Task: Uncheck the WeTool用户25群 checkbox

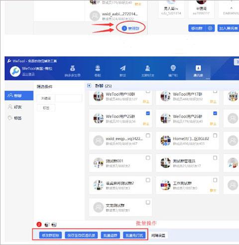Action: point(148,113)
